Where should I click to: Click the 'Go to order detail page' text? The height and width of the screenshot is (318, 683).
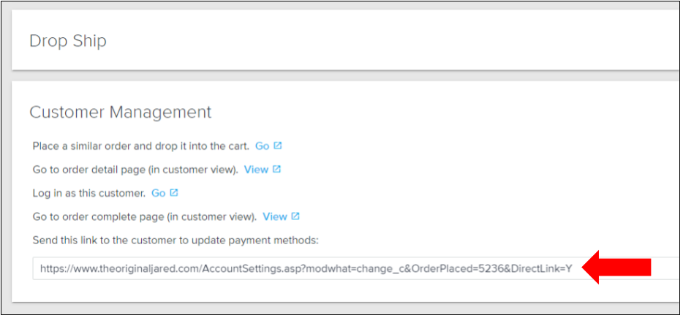pyautogui.click(x=135, y=170)
